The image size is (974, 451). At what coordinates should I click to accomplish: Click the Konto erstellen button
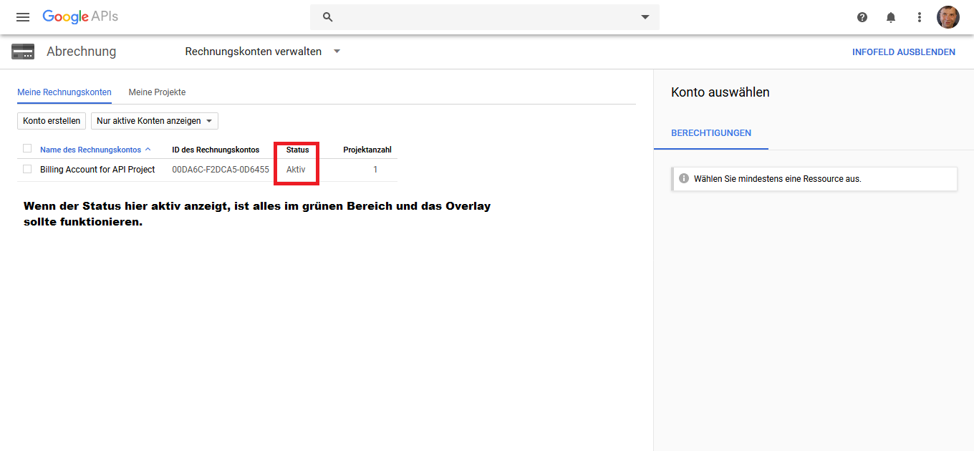[52, 121]
